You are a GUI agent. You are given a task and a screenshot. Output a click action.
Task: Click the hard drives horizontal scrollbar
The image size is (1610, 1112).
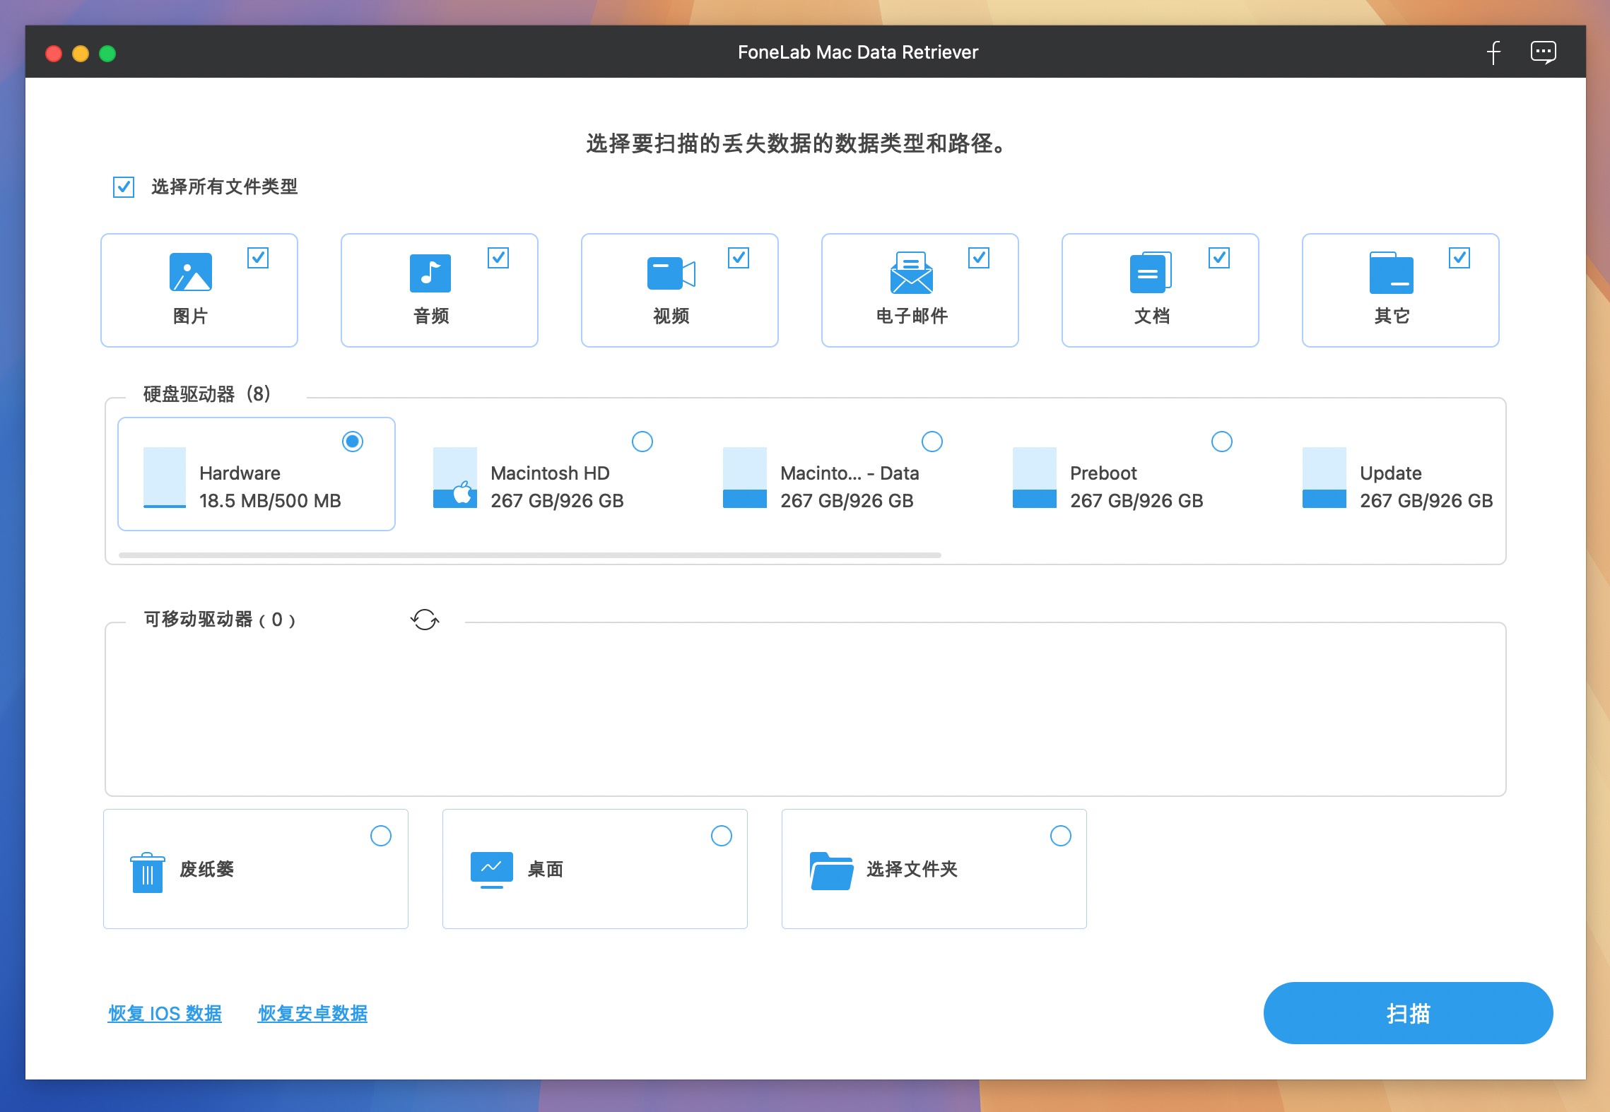pyautogui.click(x=530, y=555)
